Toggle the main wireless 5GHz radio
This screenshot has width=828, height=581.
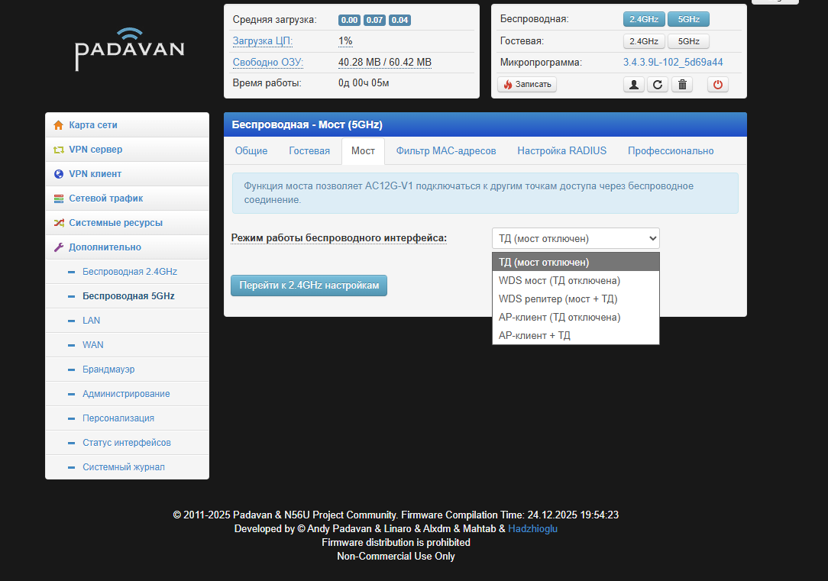688,20
